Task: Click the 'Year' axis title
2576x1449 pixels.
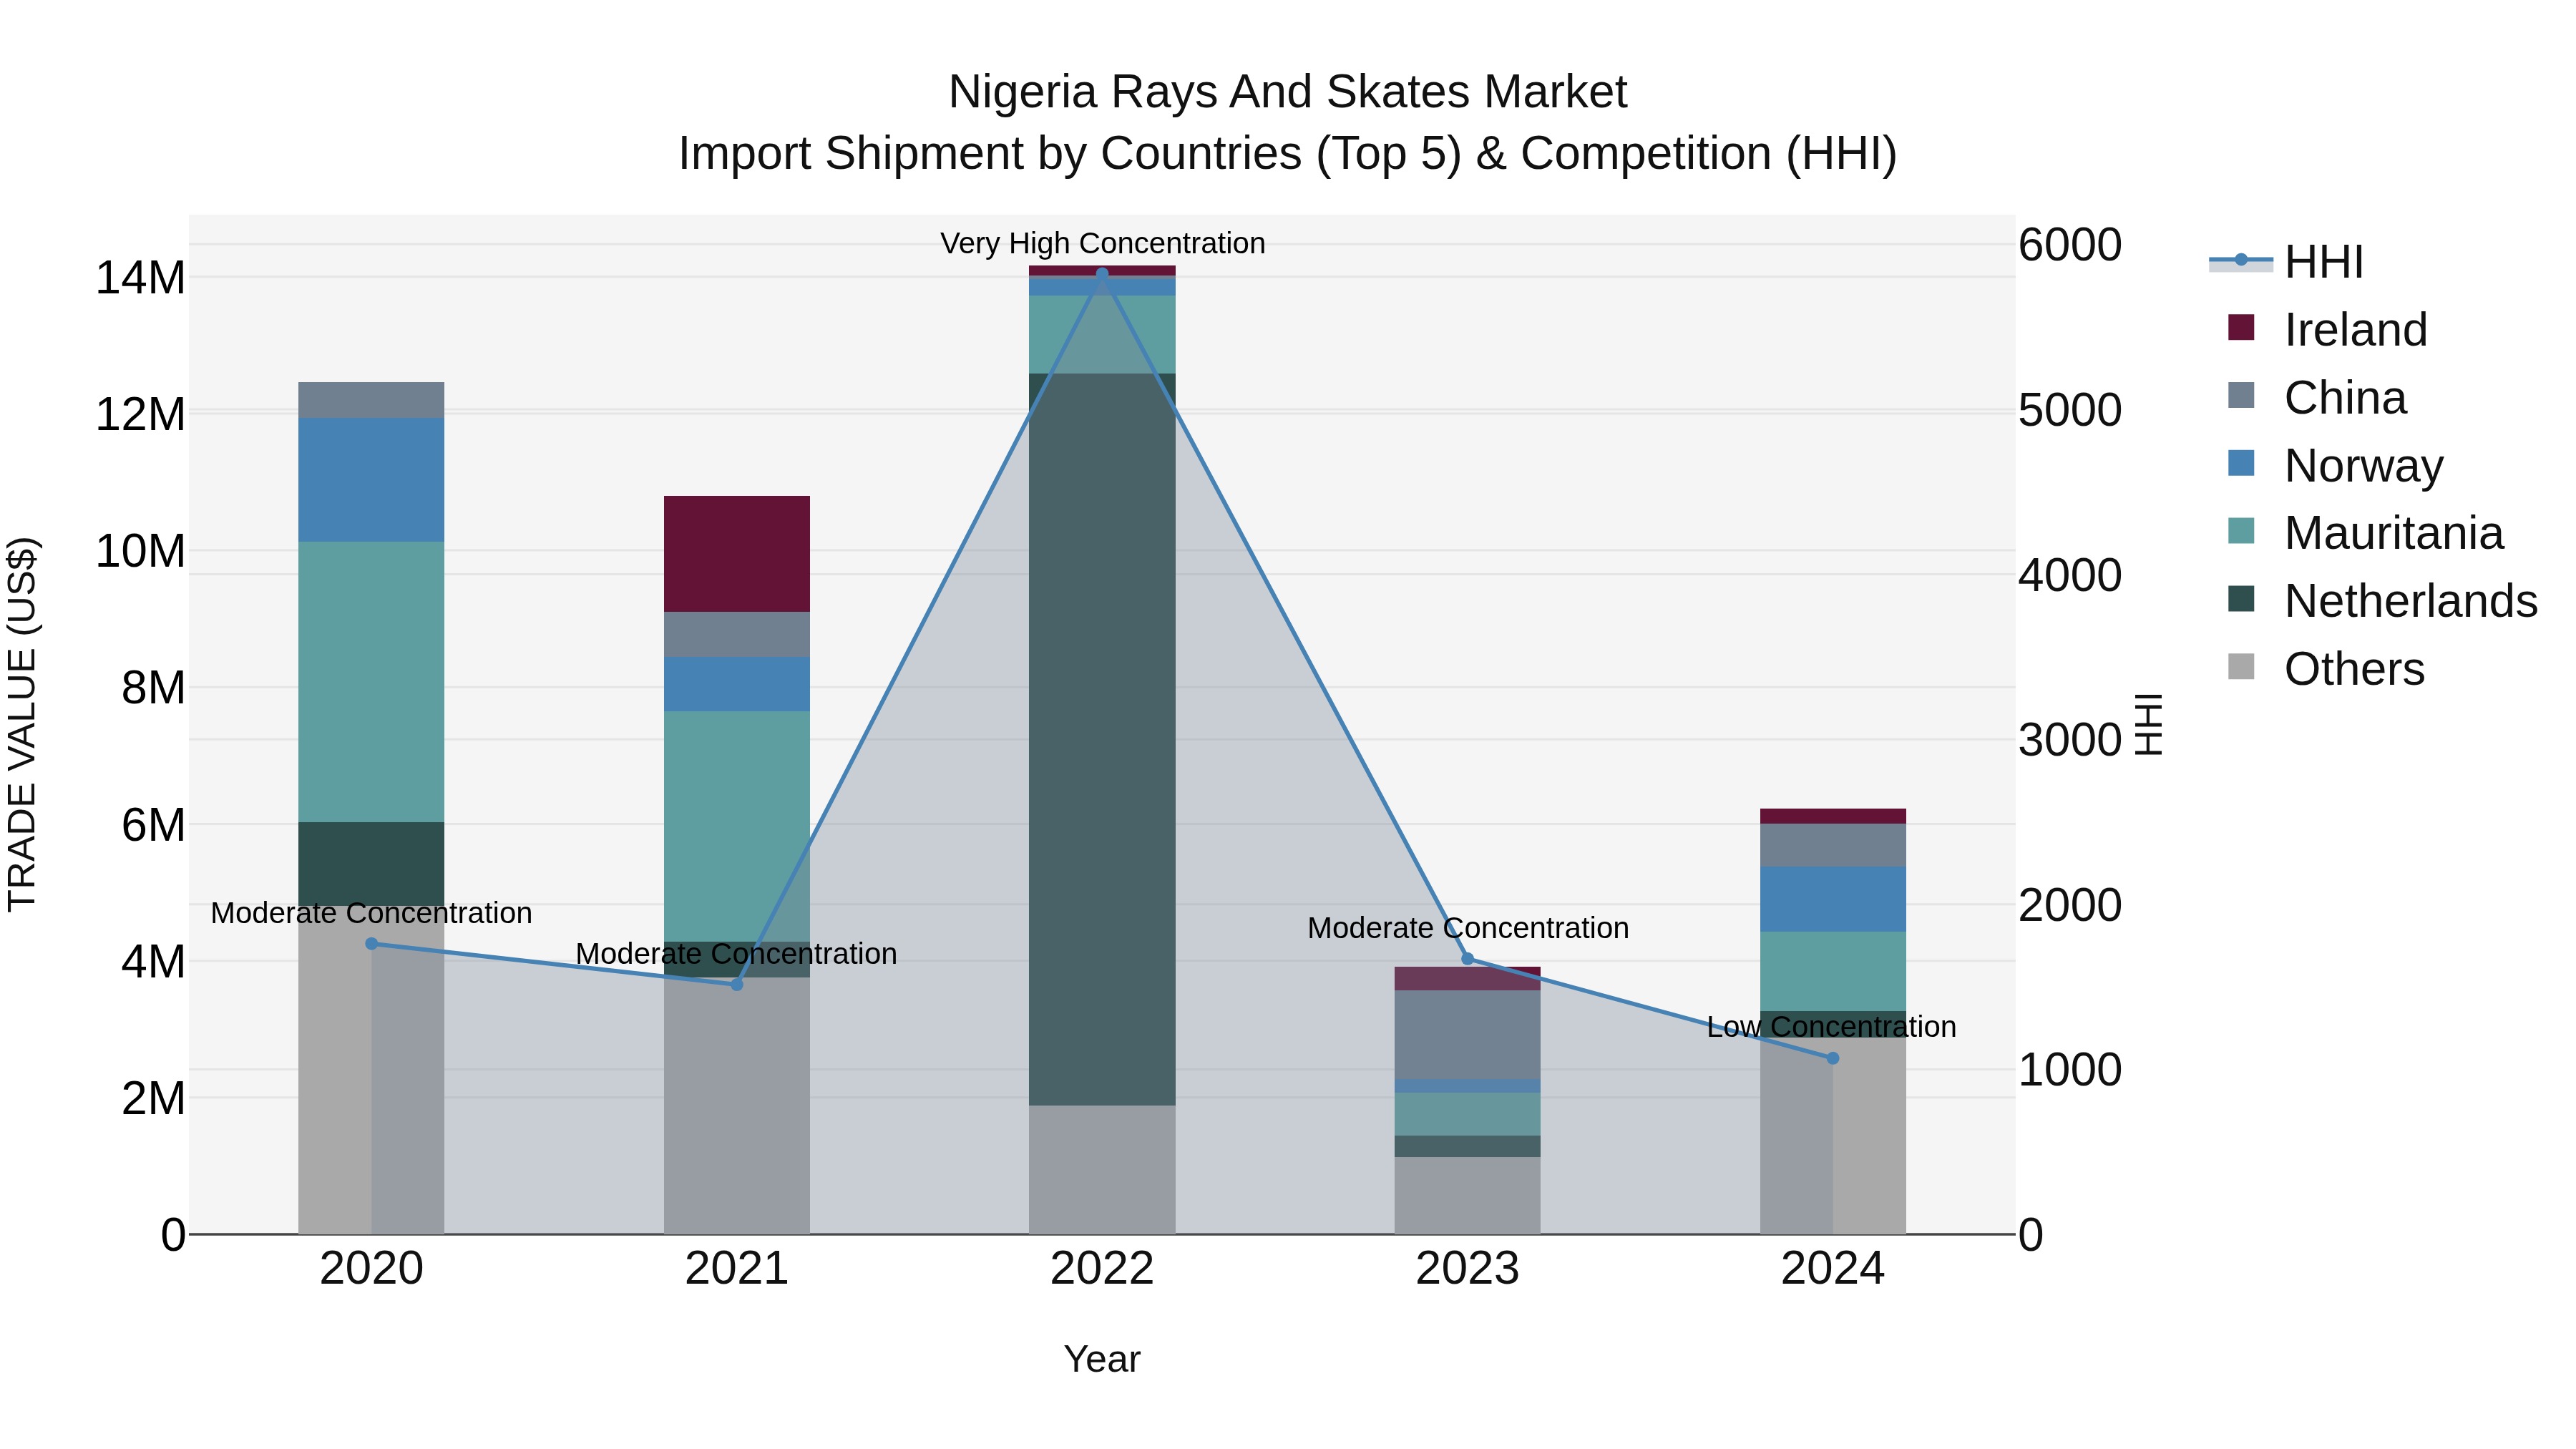Action: click(x=1102, y=1359)
